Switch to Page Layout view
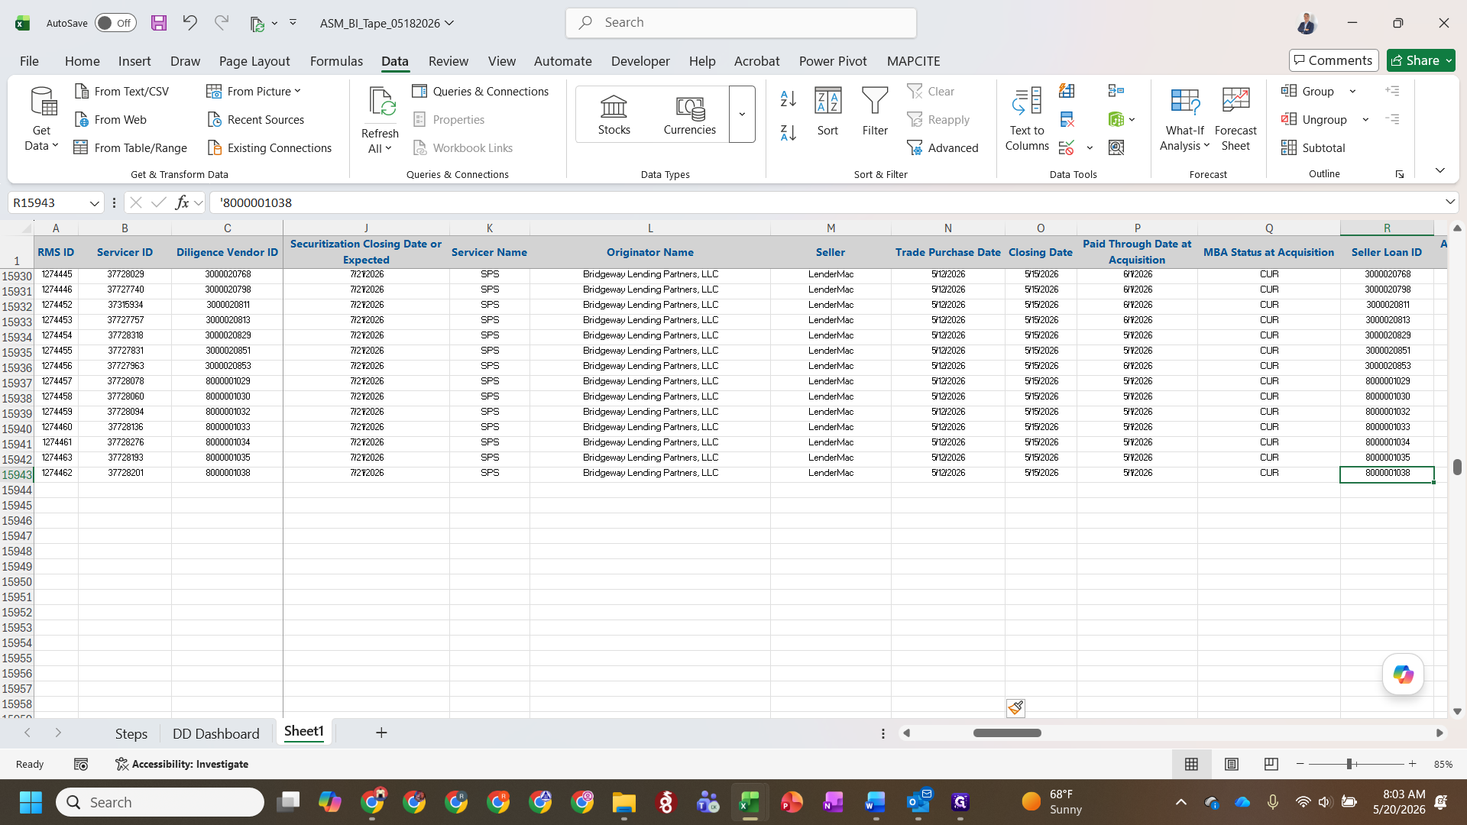The image size is (1467, 825). [x=1232, y=764]
